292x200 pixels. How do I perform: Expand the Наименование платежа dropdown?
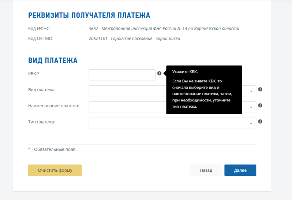[172, 107]
